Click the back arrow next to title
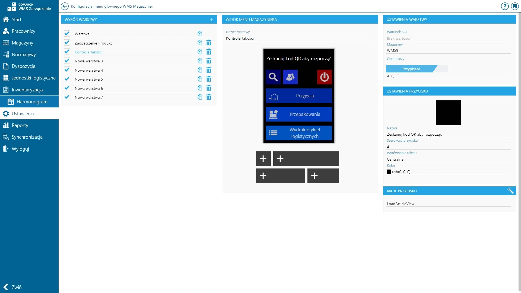Screen dimensions: 521x293 65,6
